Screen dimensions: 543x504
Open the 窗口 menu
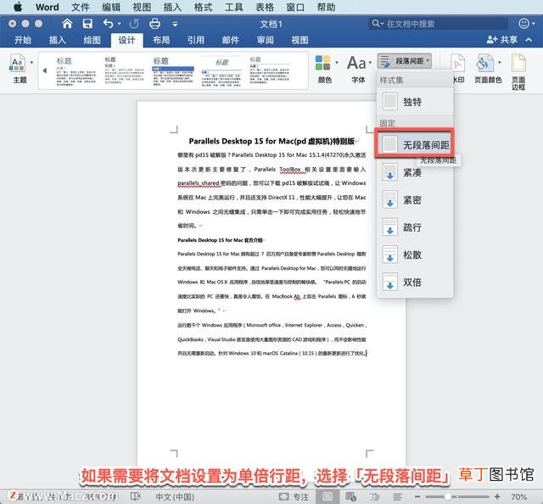295,7
